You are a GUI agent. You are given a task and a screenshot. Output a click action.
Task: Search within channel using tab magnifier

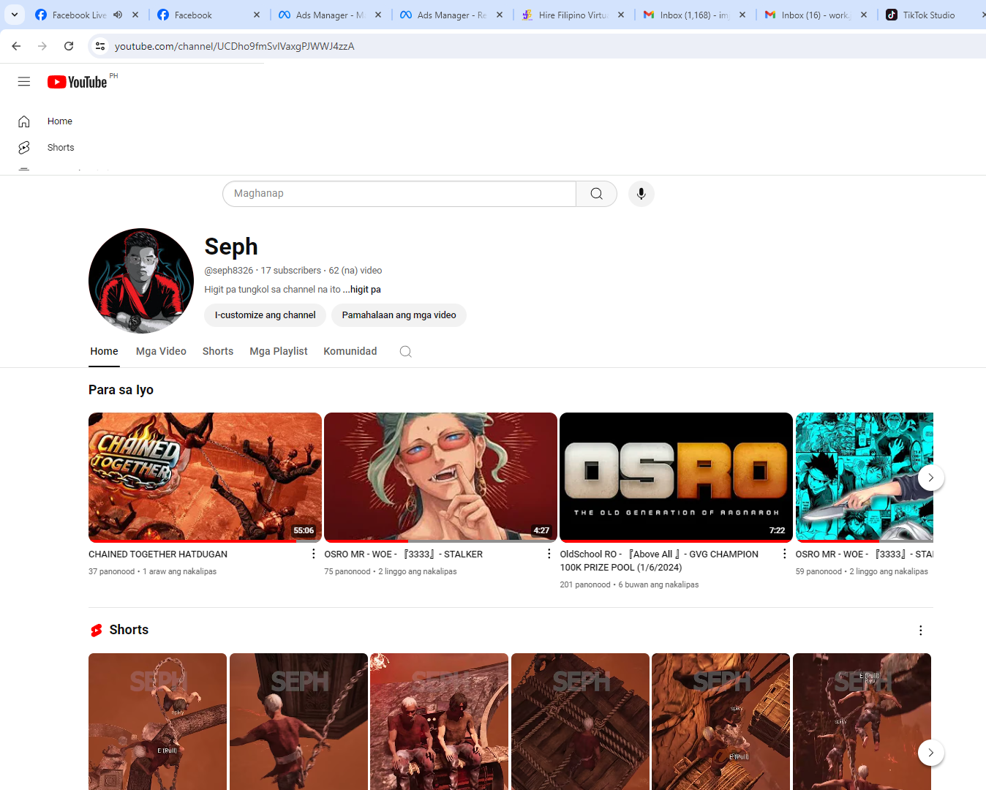406,352
